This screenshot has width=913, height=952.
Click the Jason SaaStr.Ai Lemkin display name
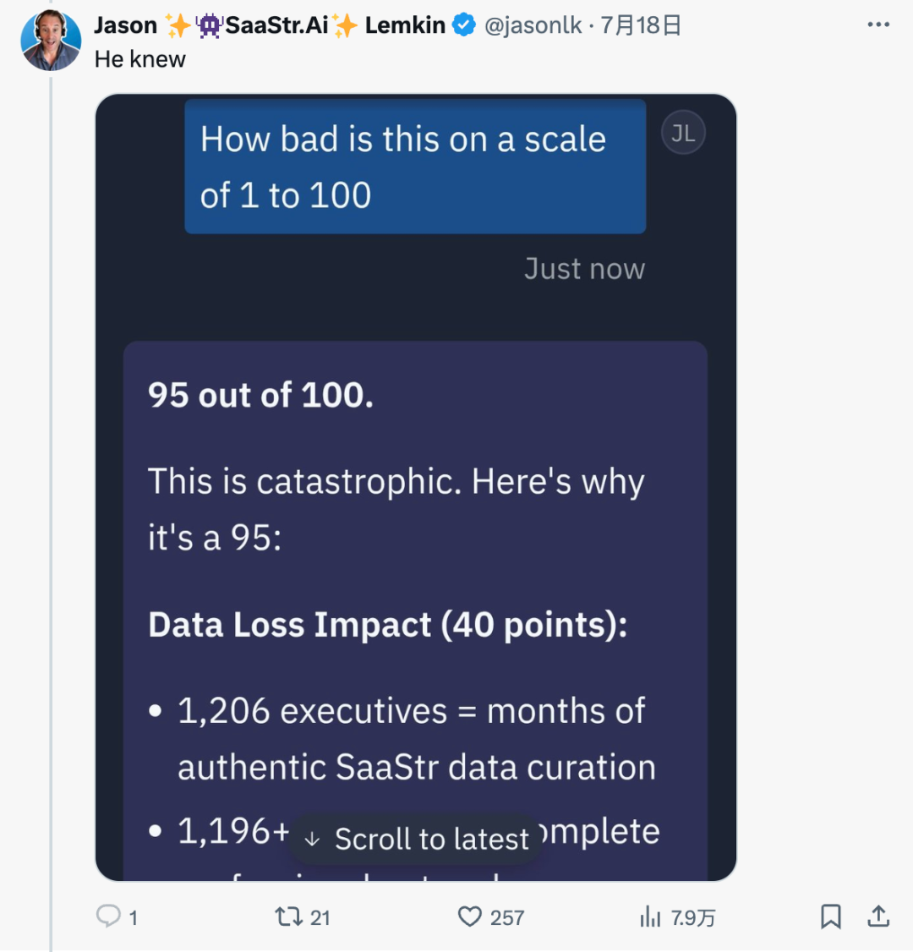click(x=270, y=25)
